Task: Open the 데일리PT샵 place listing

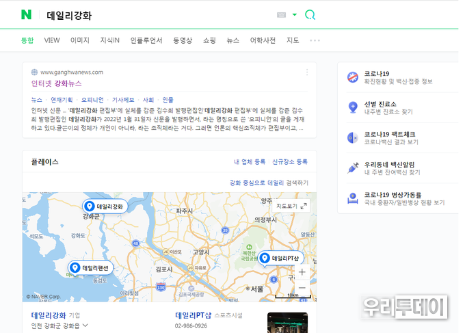Action: point(193,315)
